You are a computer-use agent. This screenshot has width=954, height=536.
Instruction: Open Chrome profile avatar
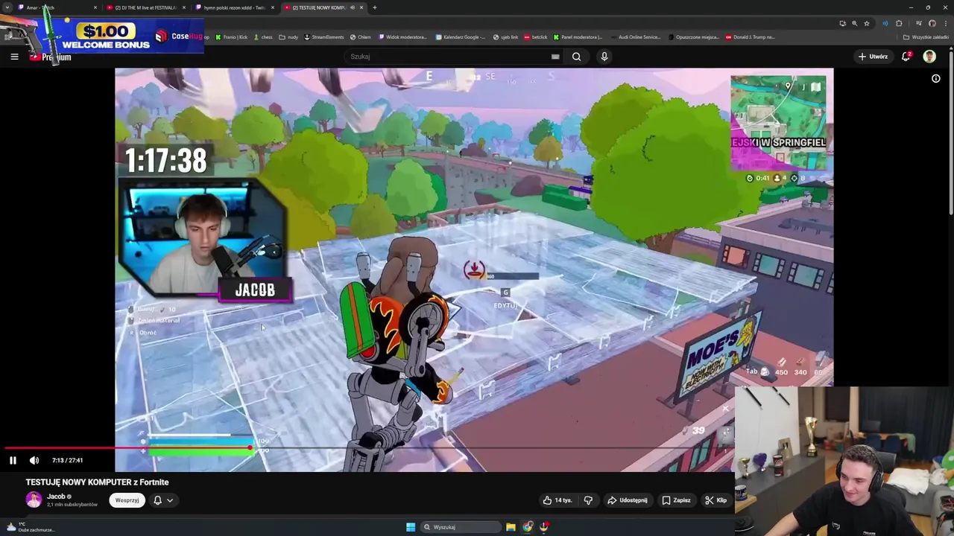[x=932, y=23]
